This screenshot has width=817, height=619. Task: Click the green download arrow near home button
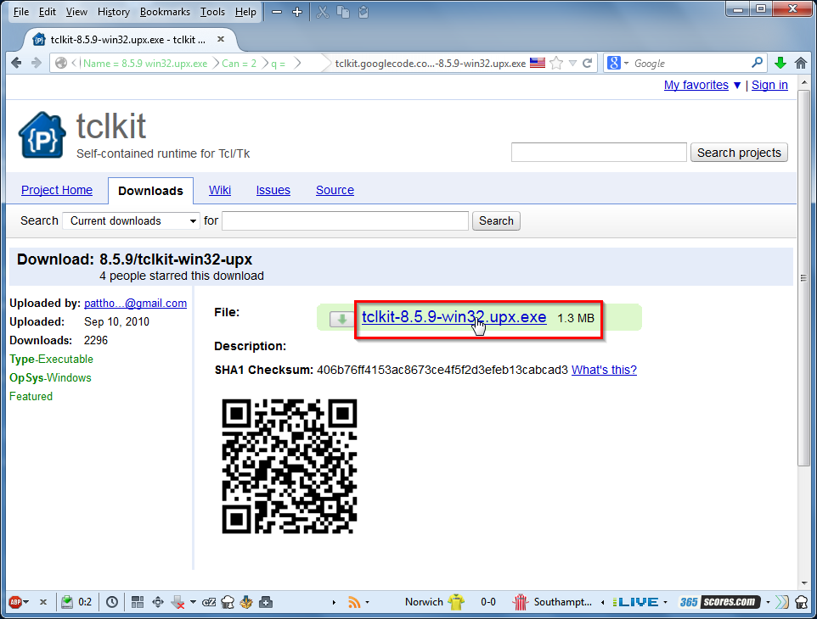pos(780,62)
